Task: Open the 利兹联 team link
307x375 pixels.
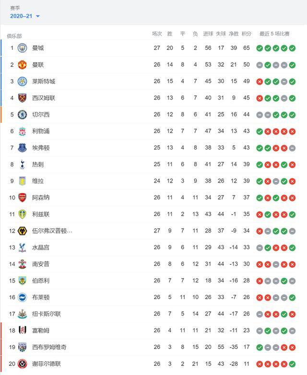Action: click(x=40, y=214)
